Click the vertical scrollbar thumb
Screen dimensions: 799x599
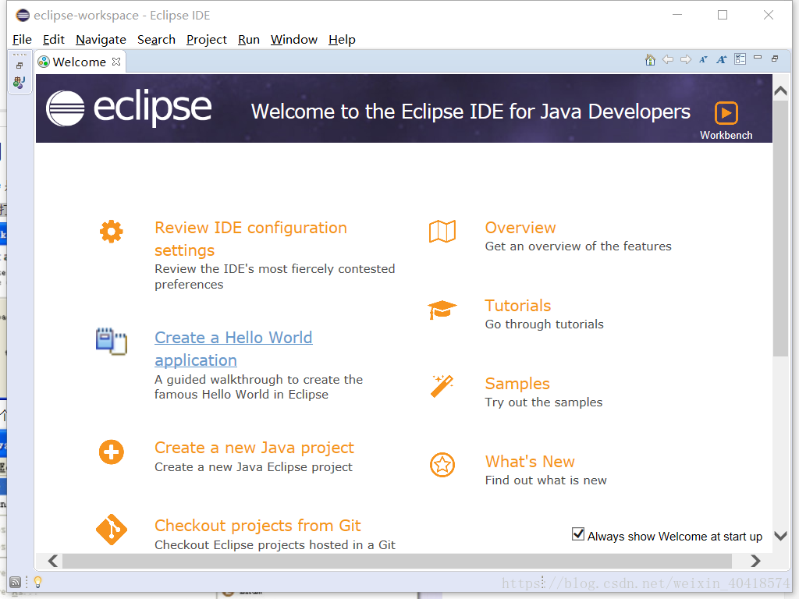[x=780, y=229]
